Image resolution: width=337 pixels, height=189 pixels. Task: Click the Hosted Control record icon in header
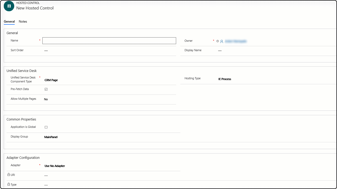[x=9, y=6]
